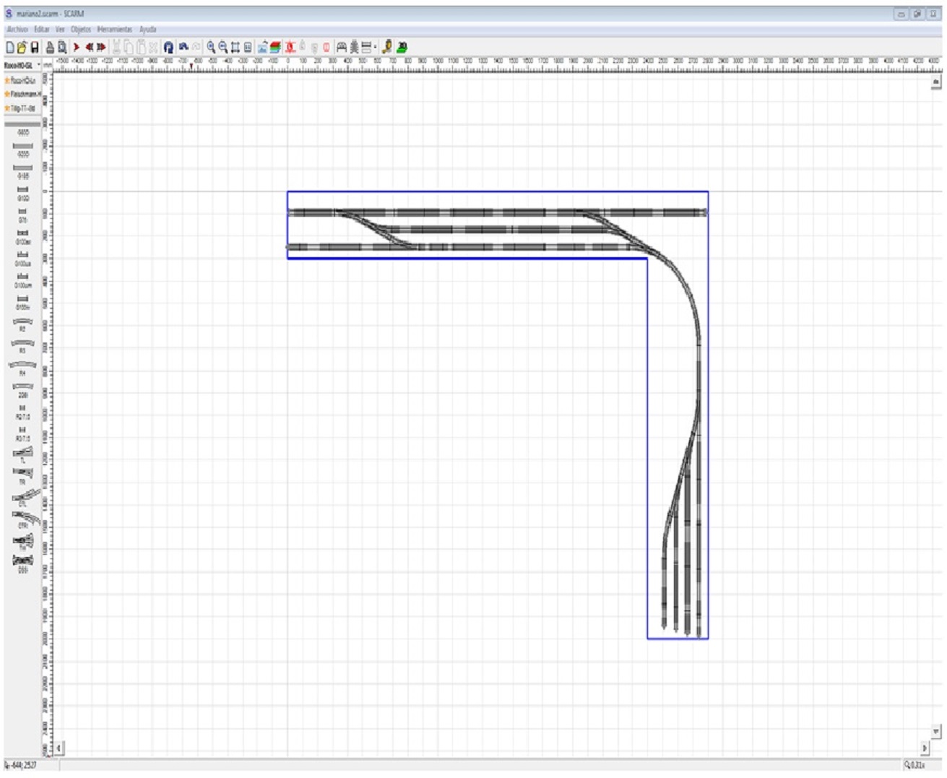Click the New file icon

[10, 47]
